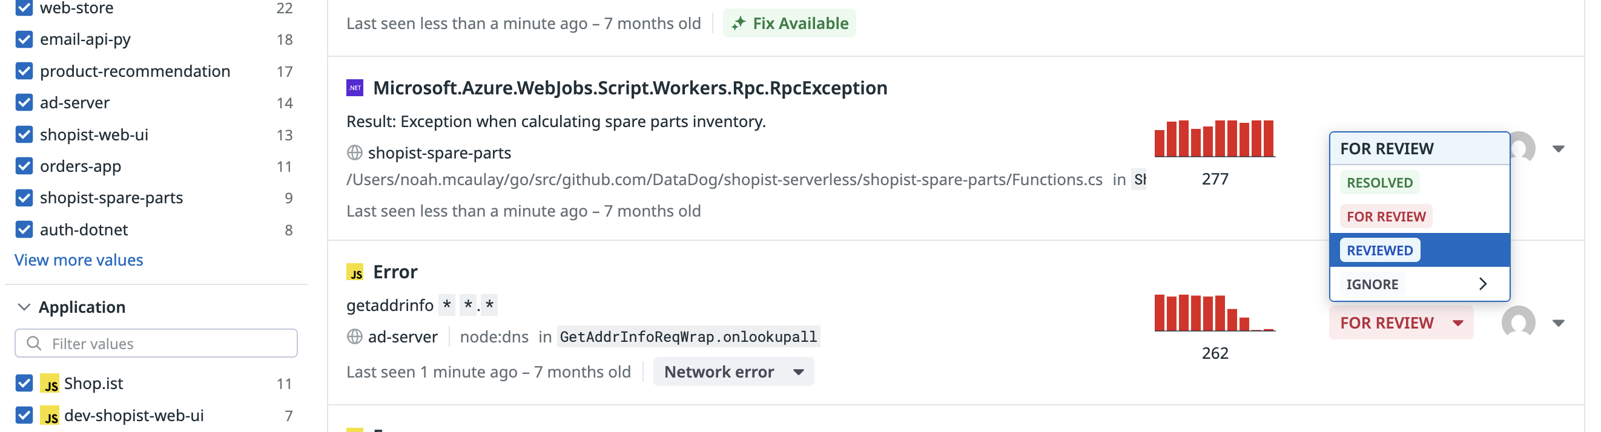The width and height of the screenshot is (1601, 432).
Task: Toggle the ad-server service checkbox
Action: pos(24,102)
